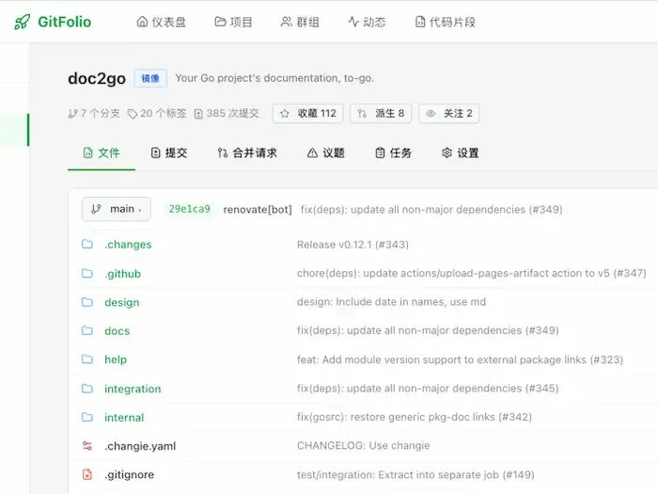Click the design folder icon
This screenshot has width=658, height=494.
pos(87,302)
